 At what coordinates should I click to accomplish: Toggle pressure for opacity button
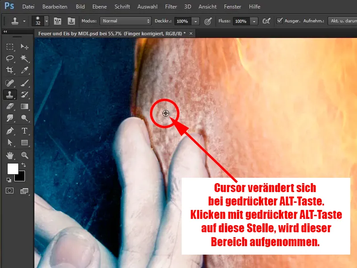[208, 21]
